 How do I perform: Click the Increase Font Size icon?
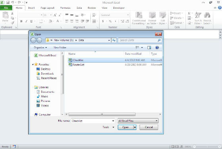(55, 15)
